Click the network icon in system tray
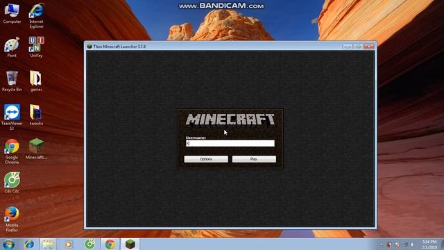The width and height of the screenshot is (444, 250). pyautogui.click(x=405, y=244)
